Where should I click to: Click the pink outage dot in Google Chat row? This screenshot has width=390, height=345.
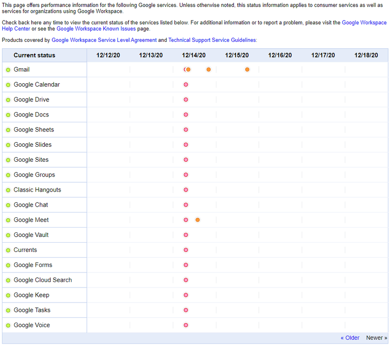click(x=186, y=205)
